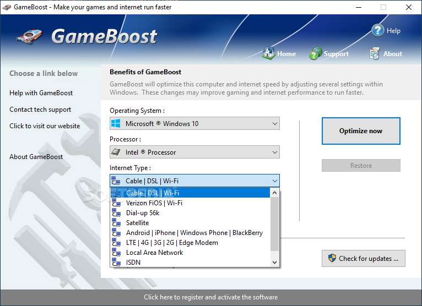Click the app icon in the title bar
422x306 pixels.
[x=7, y=7]
